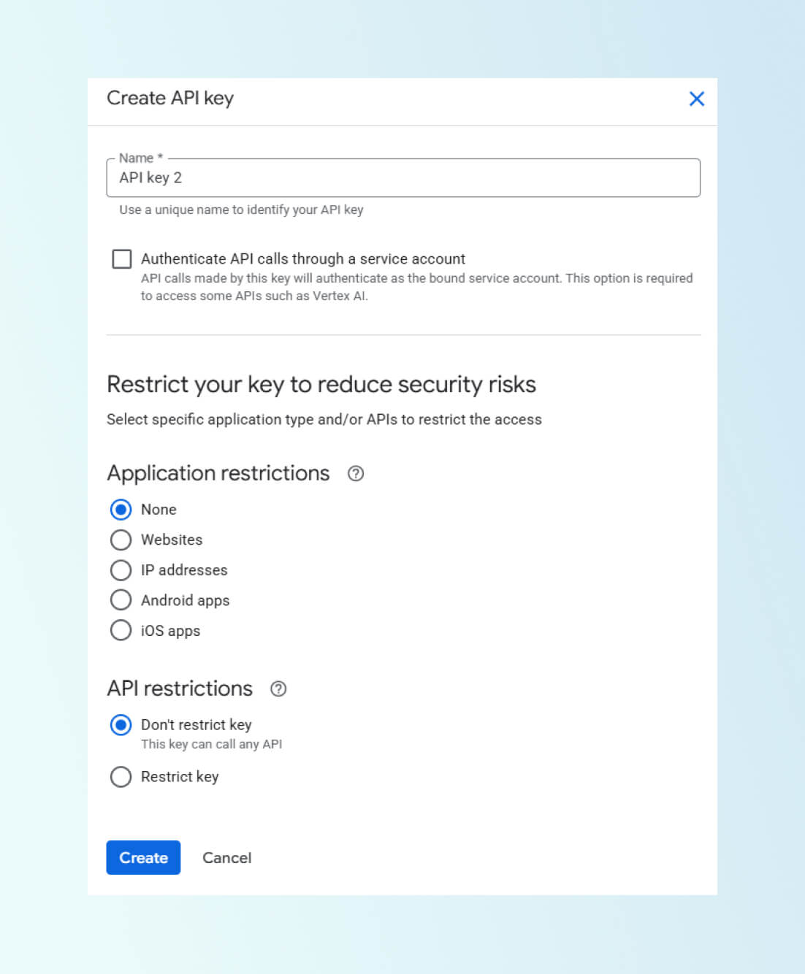The image size is (805, 974).
Task: Click the 'This key can call any API' hint
Action: pos(211,745)
